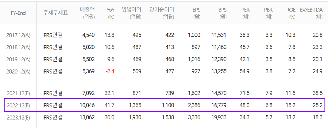The image size is (328, 130).
Task: Select the 2020.12(A) row label
Action: pyautogui.click(x=18, y=72)
